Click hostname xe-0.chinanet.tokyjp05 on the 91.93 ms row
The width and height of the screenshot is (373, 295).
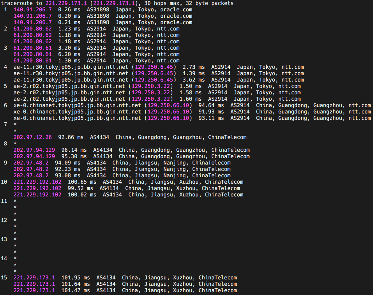click(77, 112)
